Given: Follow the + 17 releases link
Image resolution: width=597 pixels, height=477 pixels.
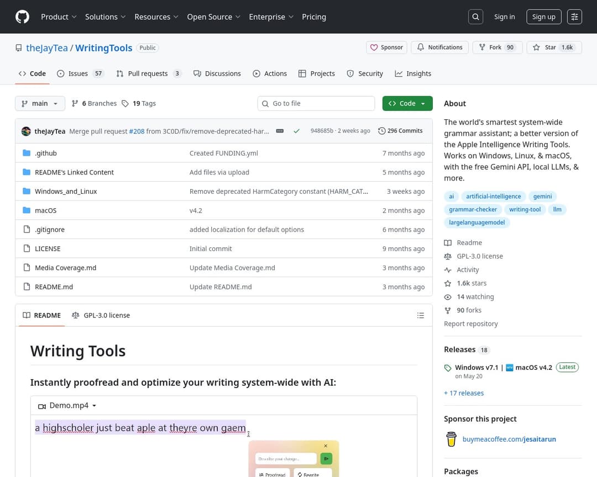Looking at the screenshot, I should click(x=464, y=393).
